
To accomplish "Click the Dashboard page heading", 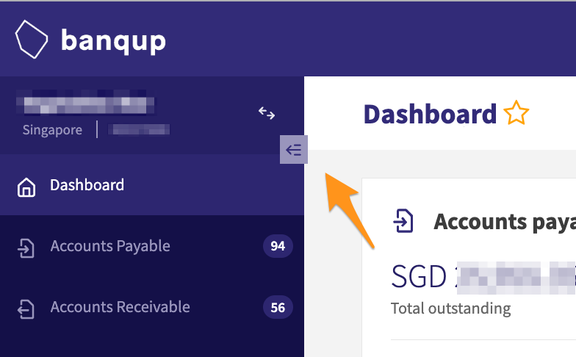I will 430,114.
